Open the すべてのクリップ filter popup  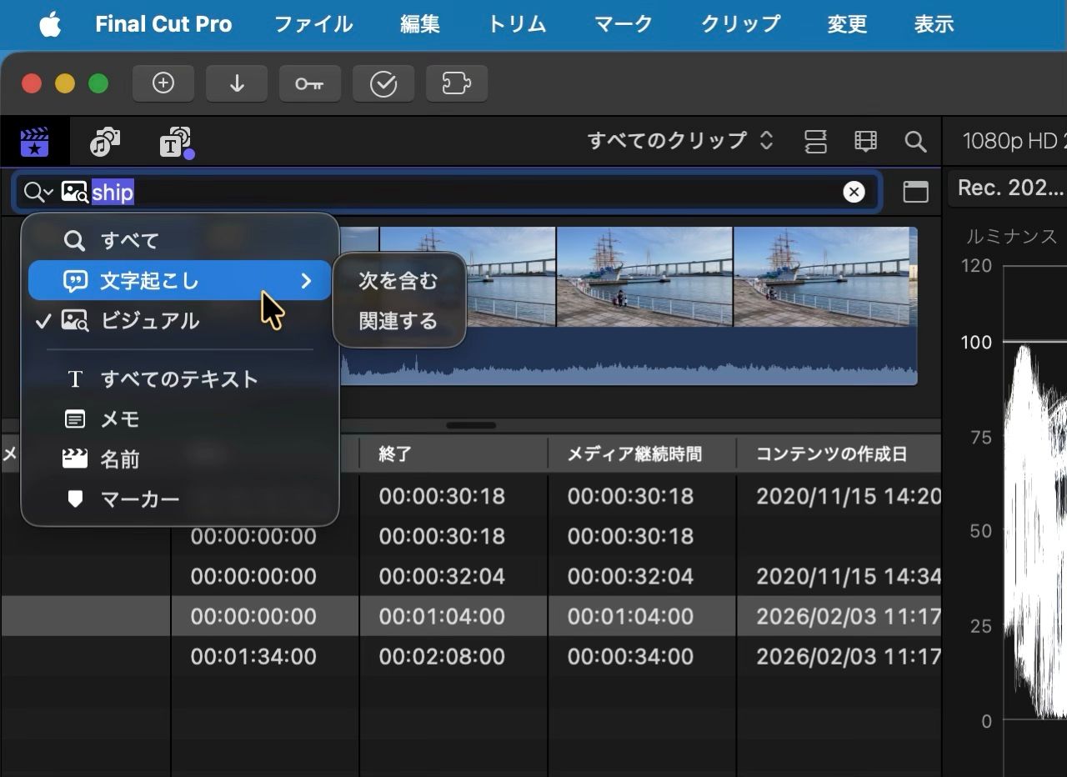point(680,141)
